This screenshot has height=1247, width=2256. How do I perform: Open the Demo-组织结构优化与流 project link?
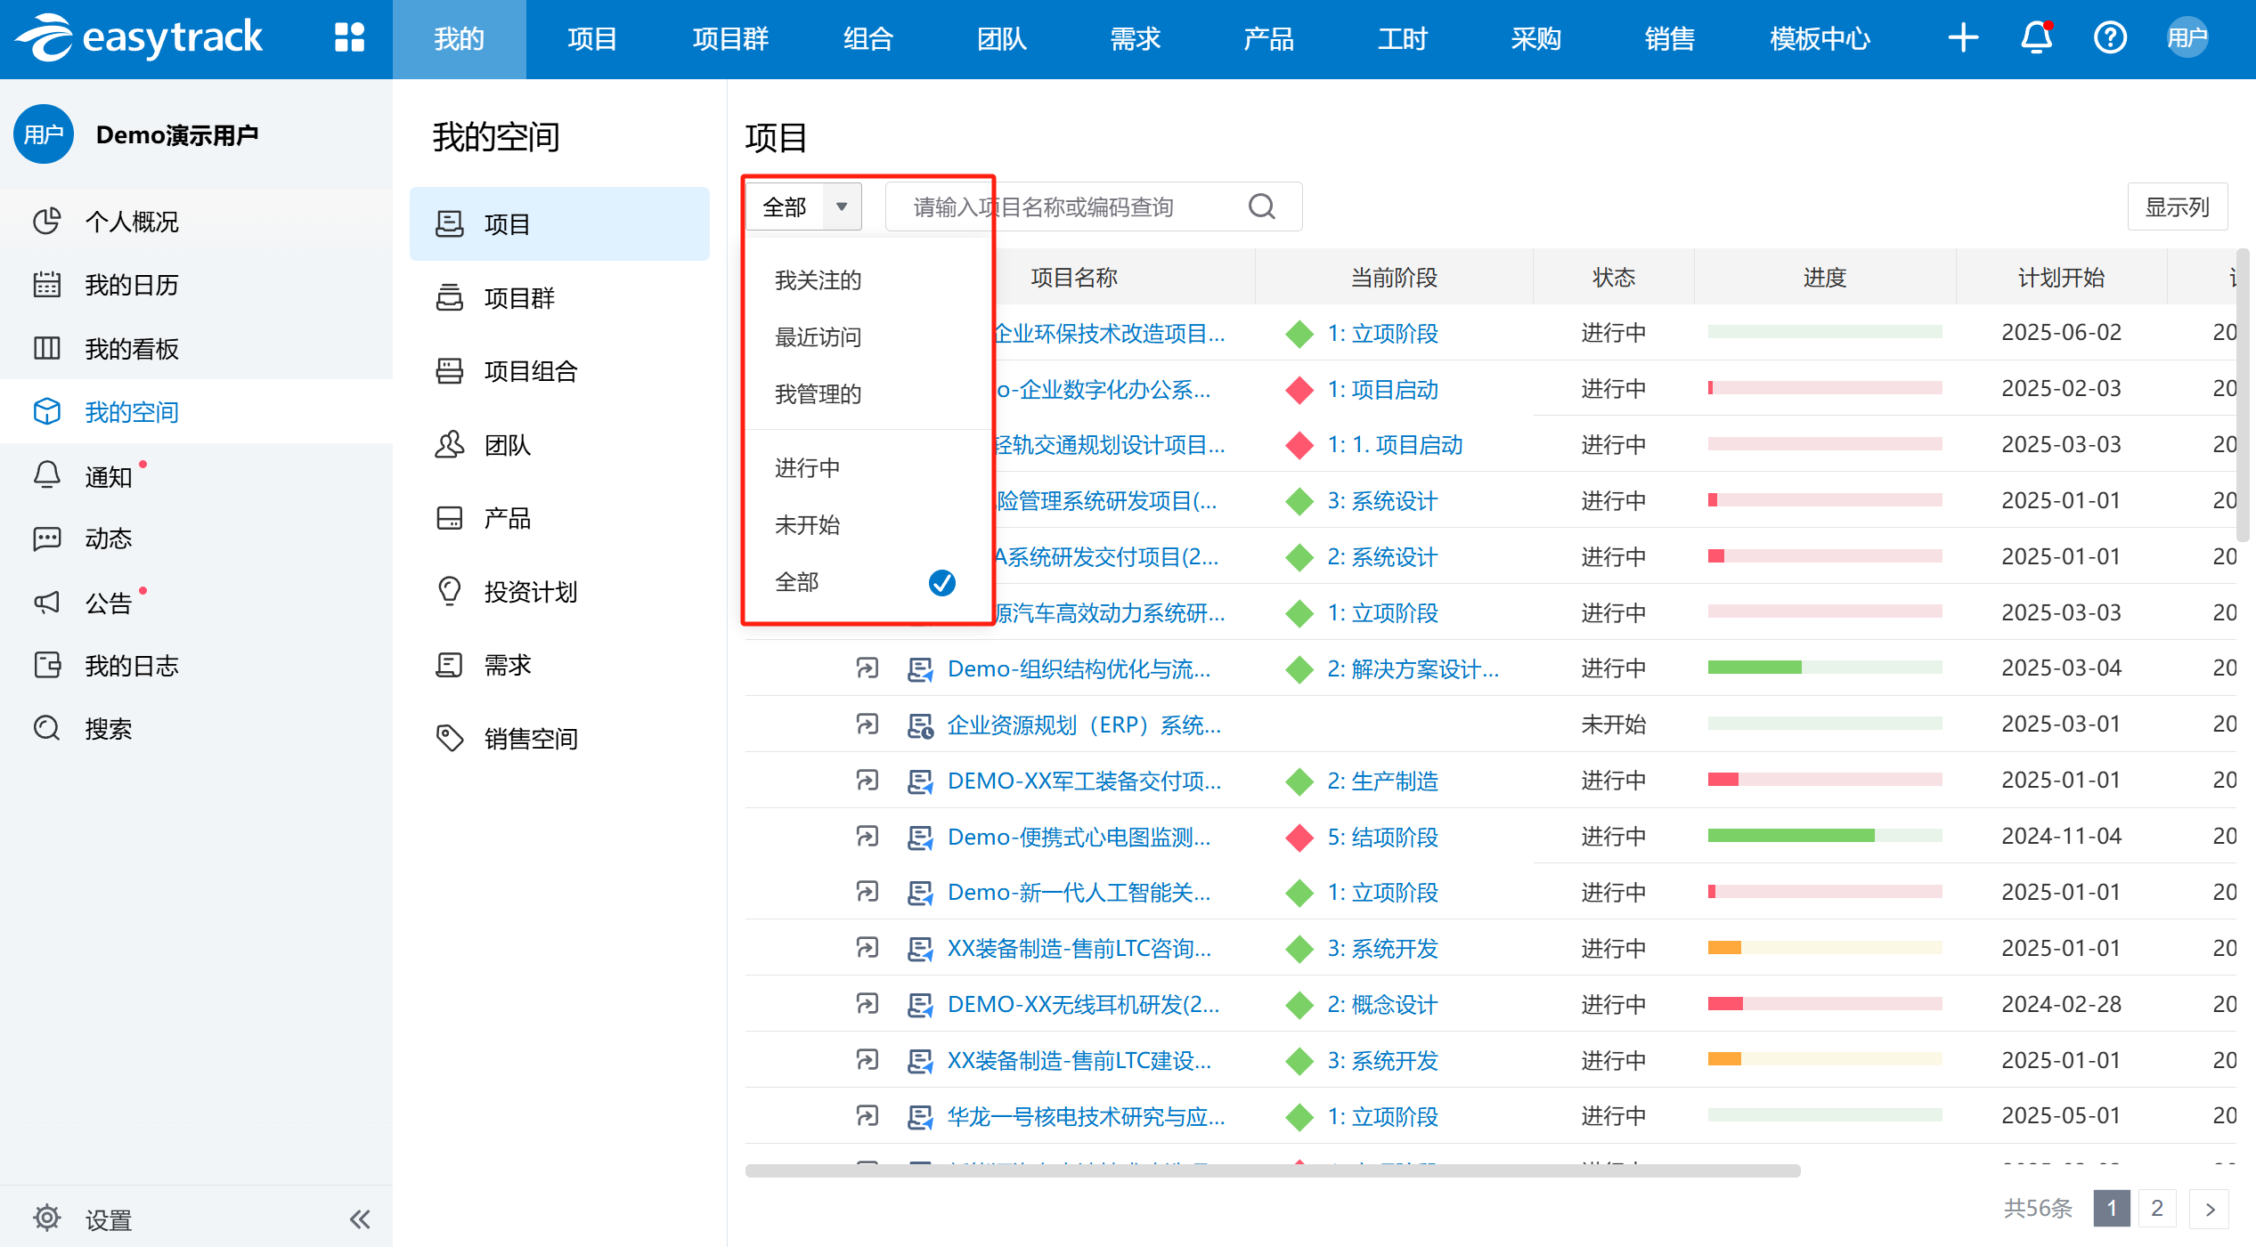pyautogui.click(x=1079, y=669)
